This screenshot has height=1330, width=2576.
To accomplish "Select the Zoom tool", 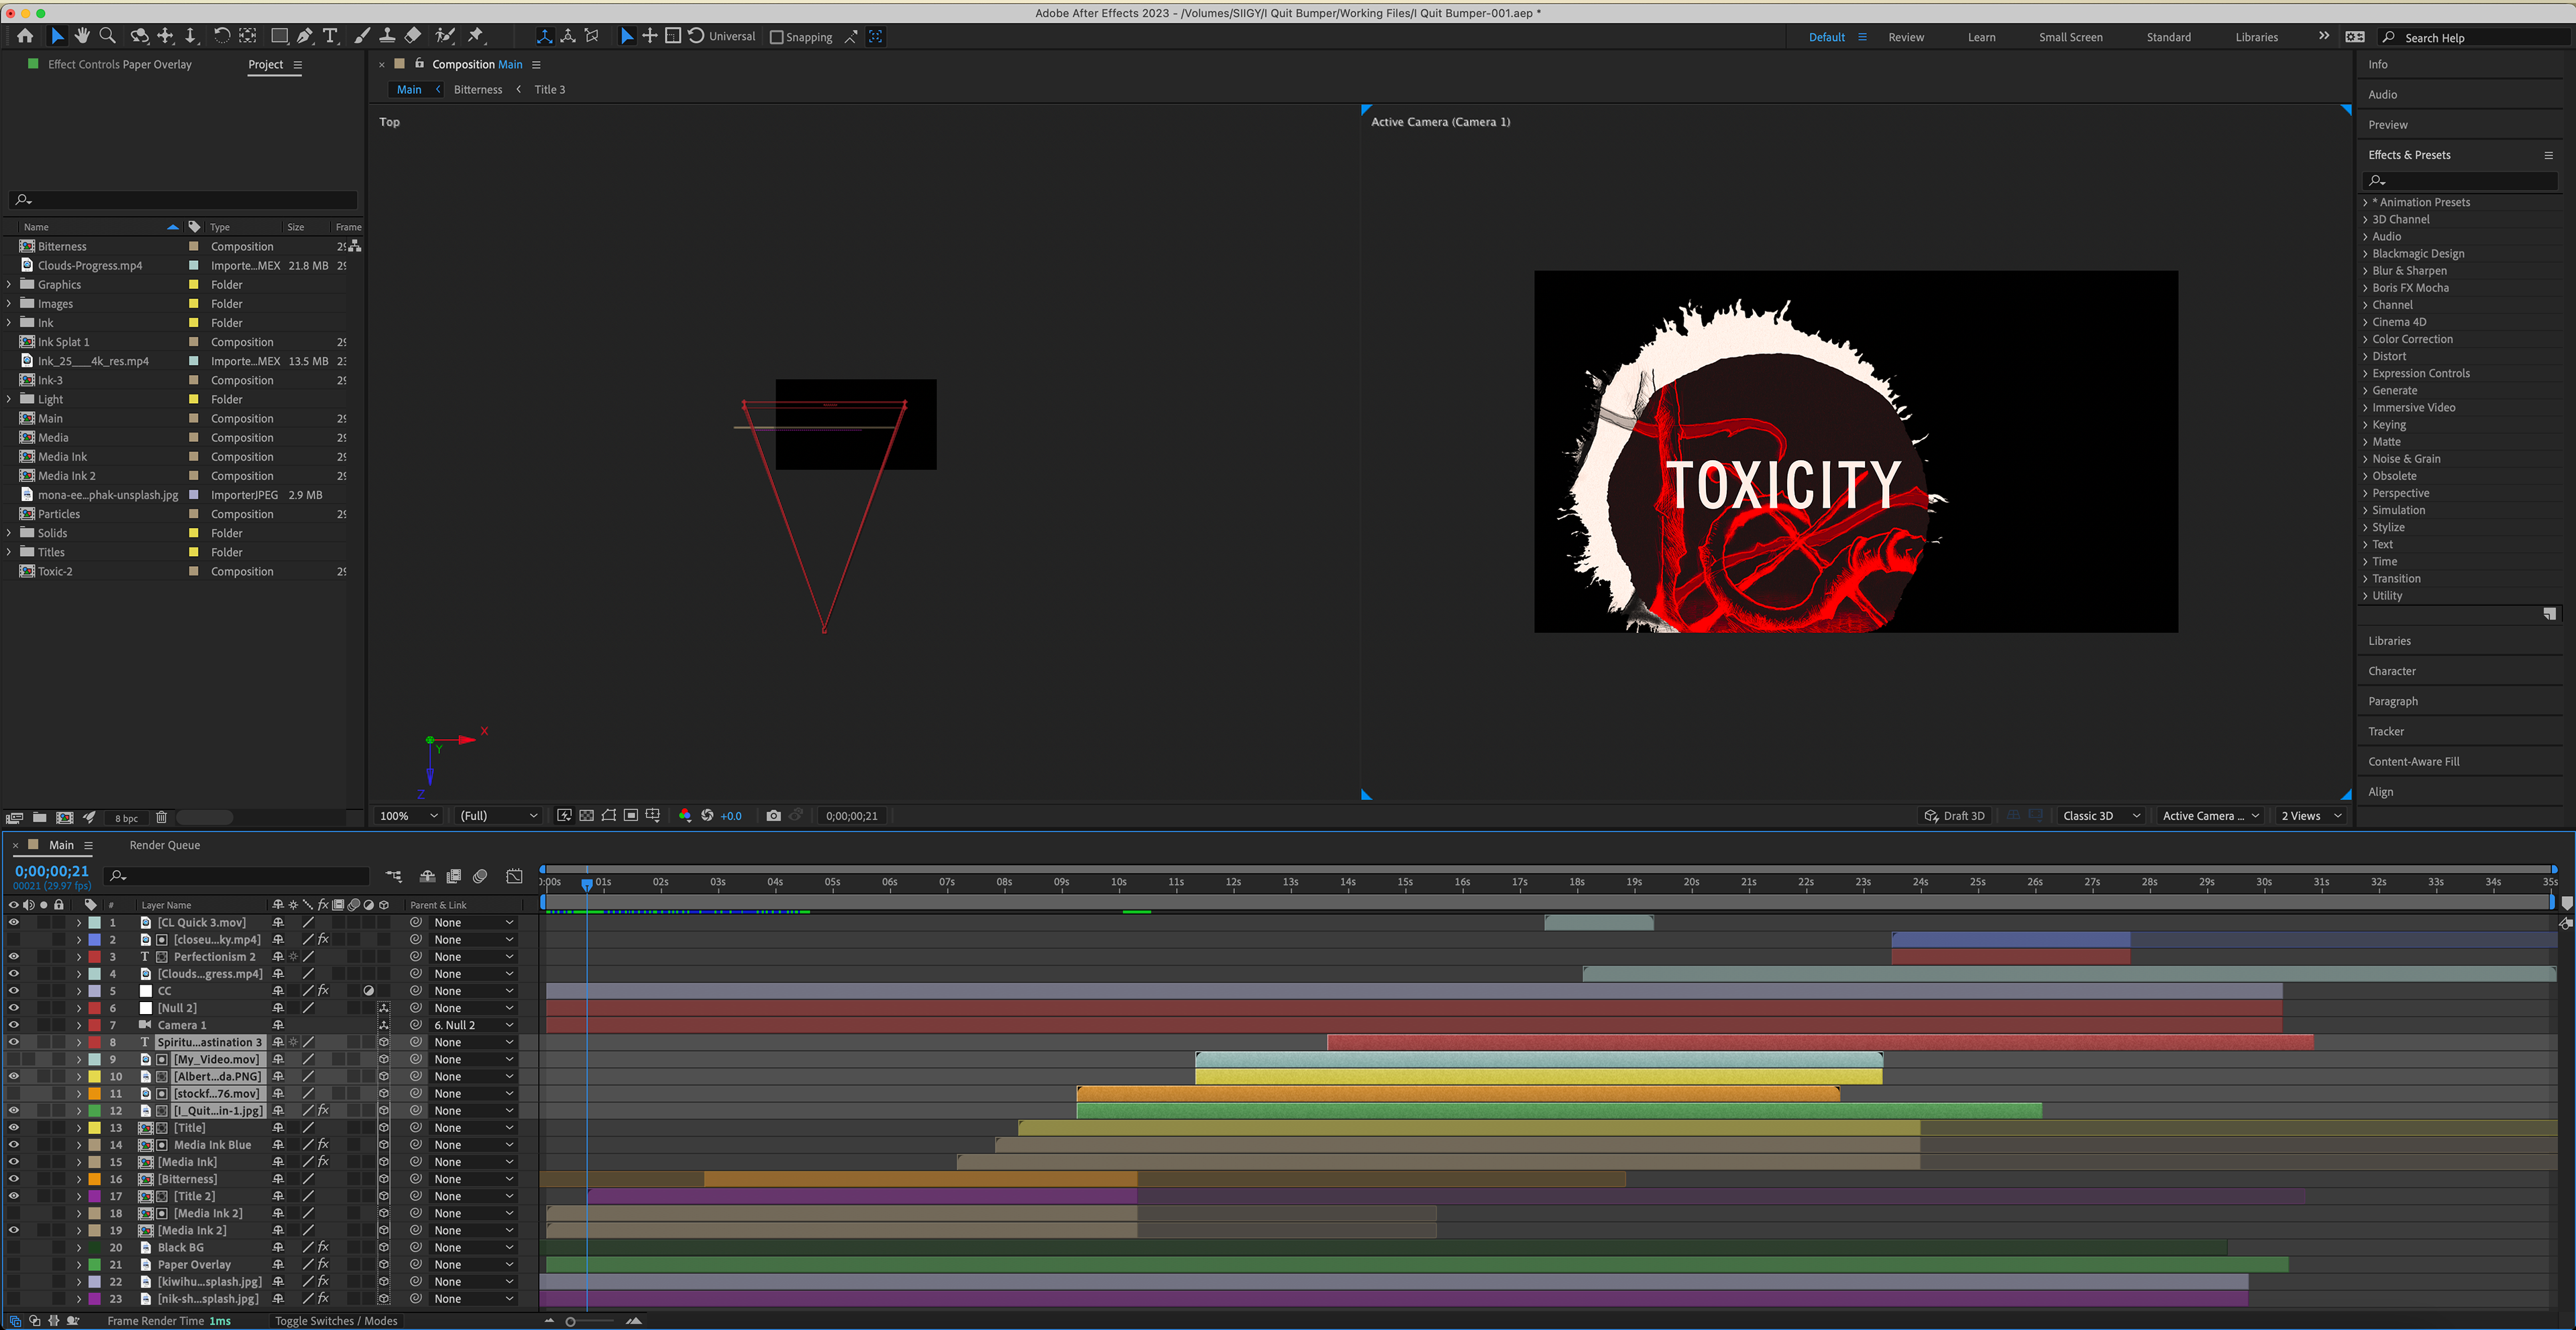I will pyautogui.click(x=107, y=36).
